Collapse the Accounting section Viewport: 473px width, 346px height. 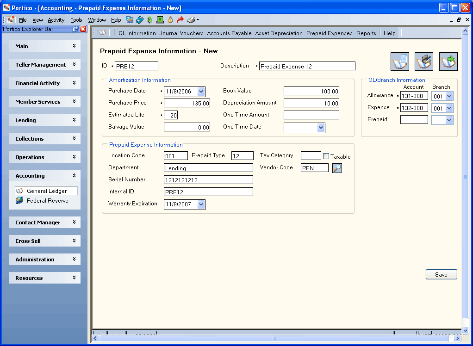(44, 176)
